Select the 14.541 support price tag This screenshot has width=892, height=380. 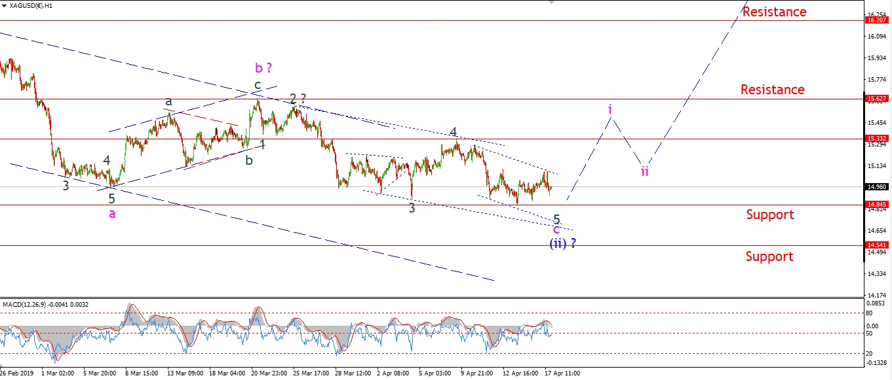tap(876, 246)
